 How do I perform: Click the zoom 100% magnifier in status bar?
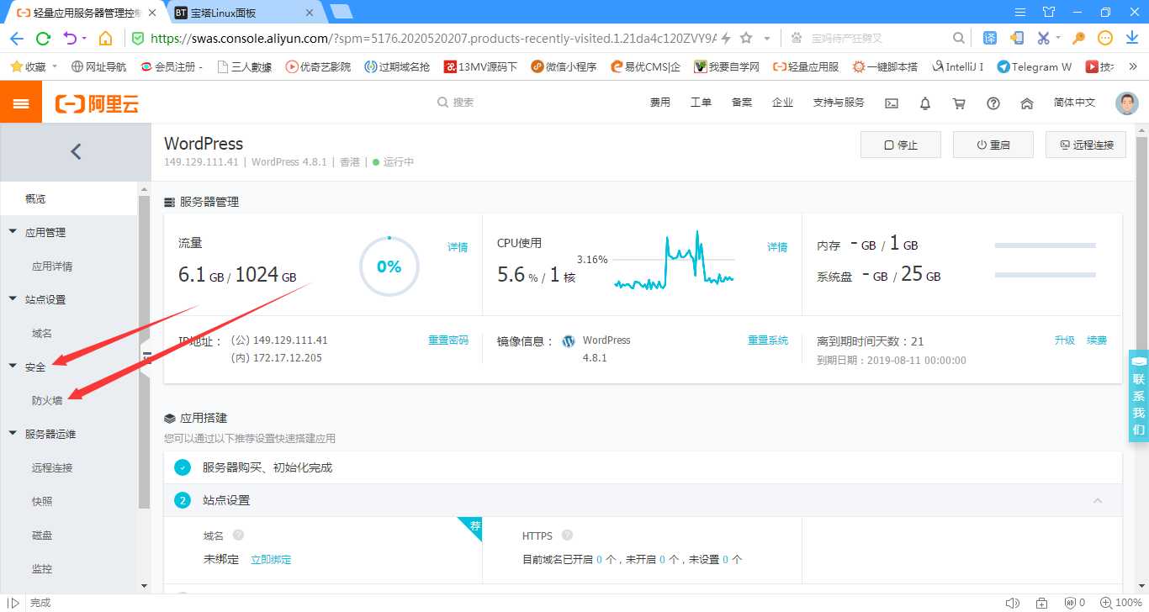pyautogui.click(x=1105, y=603)
